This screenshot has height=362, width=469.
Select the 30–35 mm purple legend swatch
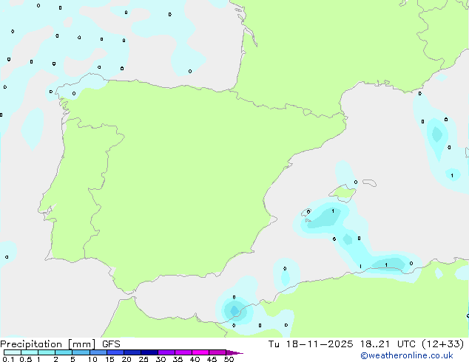click(x=166, y=352)
